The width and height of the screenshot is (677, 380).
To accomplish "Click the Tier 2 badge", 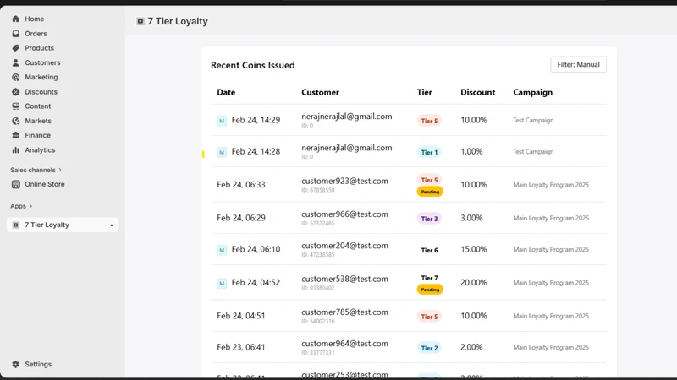I will click(429, 348).
